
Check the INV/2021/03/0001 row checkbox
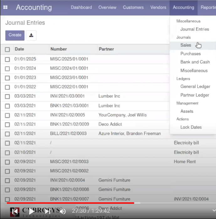(x=7, y=97)
